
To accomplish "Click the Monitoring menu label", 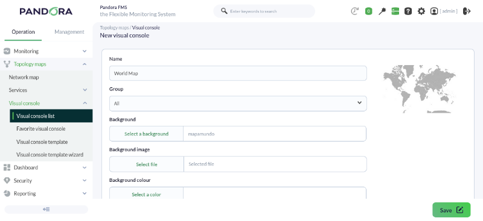I will [x=26, y=51].
